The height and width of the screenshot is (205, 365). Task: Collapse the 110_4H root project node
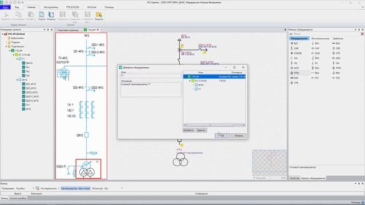[x=3, y=34]
